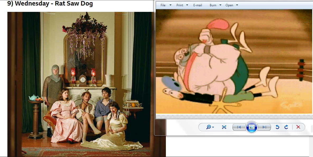Delete the picture with the red X
Image resolution: width=313 pixels, height=157 pixels.
point(298,127)
